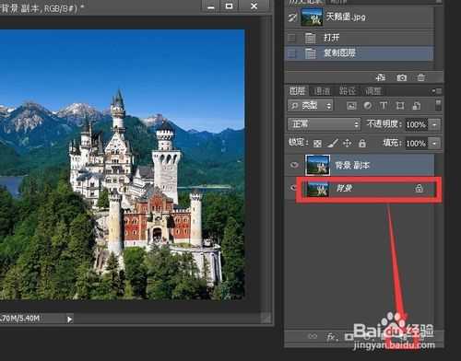The height and width of the screenshot is (361, 461).
Task: Toggle lock image pixels brush icon
Action: click(x=332, y=143)
